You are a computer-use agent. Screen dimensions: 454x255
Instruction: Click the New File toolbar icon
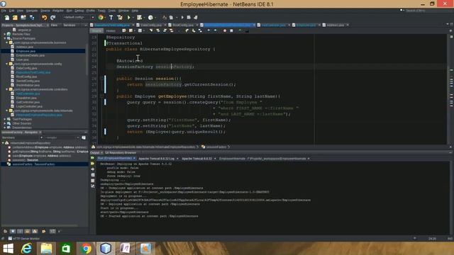7,18
